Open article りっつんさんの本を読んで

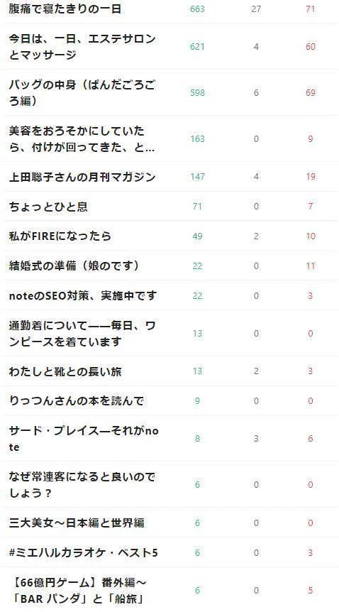coord(77,401)
